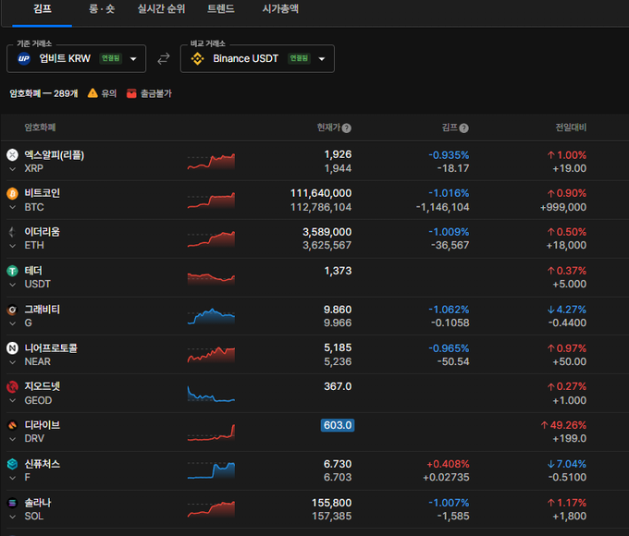Image resolution: width=629 pixels, height=536 pixels.
Task: Expand the G row chevron
Action: (x=12, y=323)
